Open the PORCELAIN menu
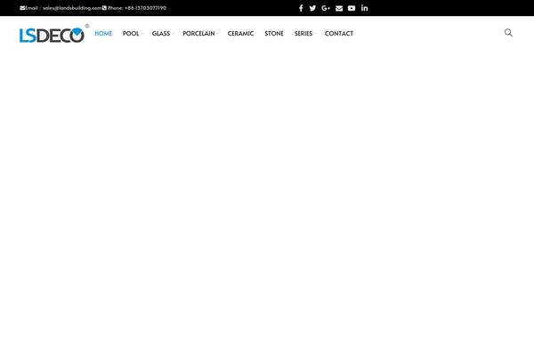Screen dimensions: 534x356 198,34
